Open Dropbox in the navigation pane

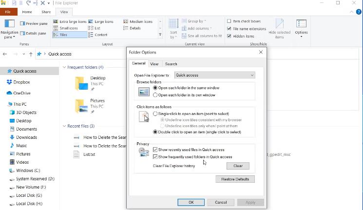pos(19,82)
